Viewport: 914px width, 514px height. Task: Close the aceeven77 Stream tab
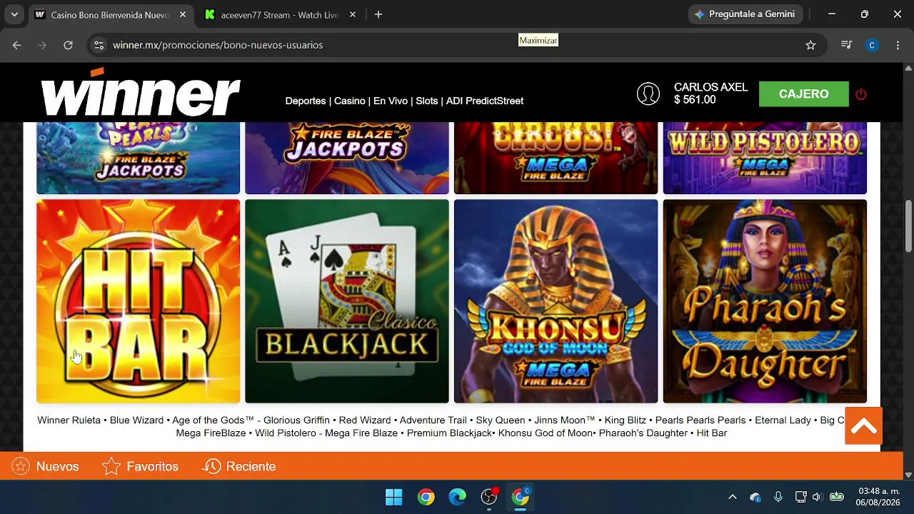352,14
